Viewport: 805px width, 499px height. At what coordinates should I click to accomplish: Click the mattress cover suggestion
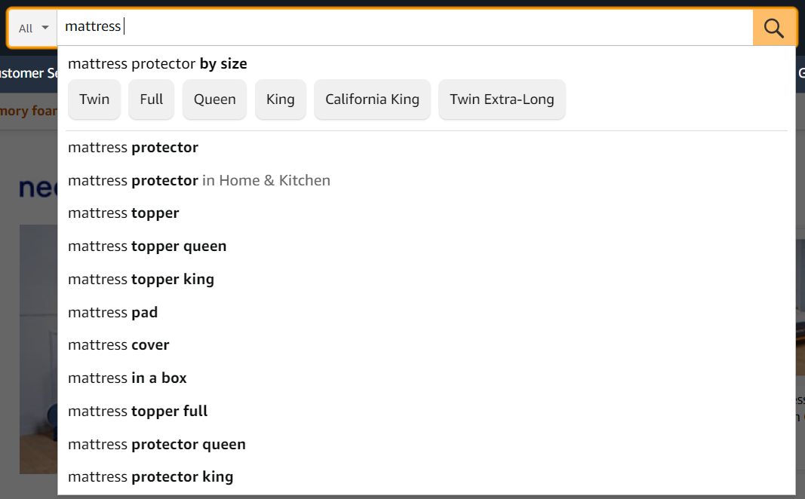tap(118, 345)
